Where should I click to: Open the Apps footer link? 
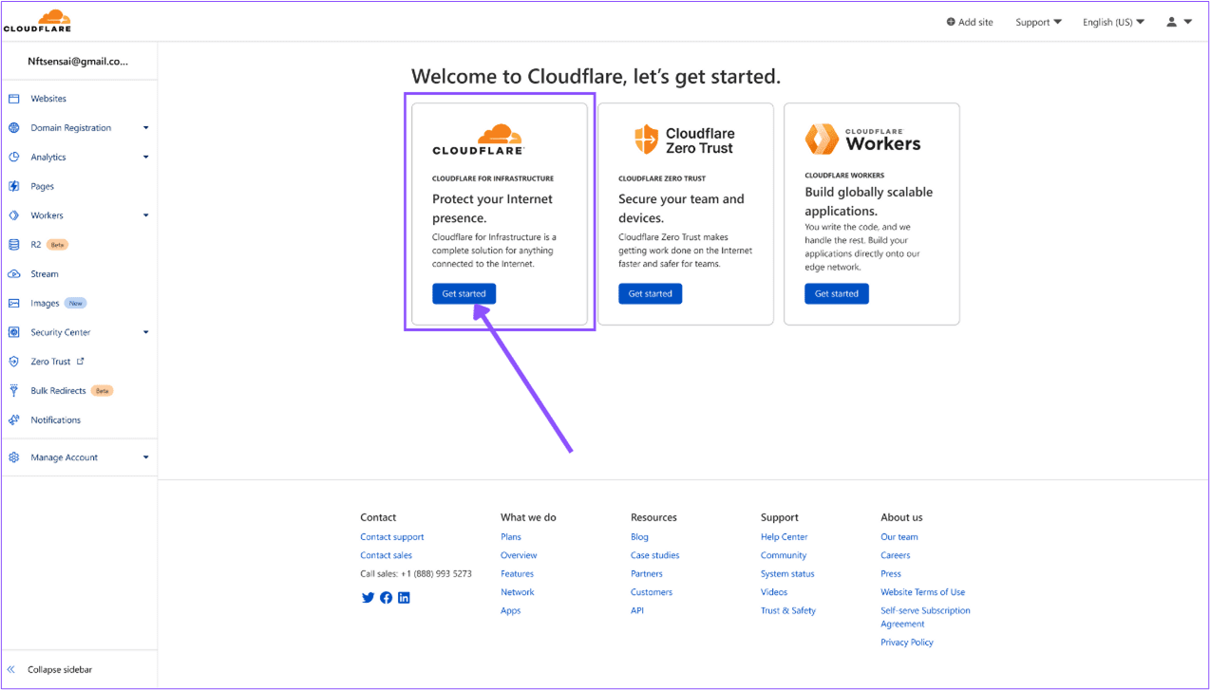[511, 611]
